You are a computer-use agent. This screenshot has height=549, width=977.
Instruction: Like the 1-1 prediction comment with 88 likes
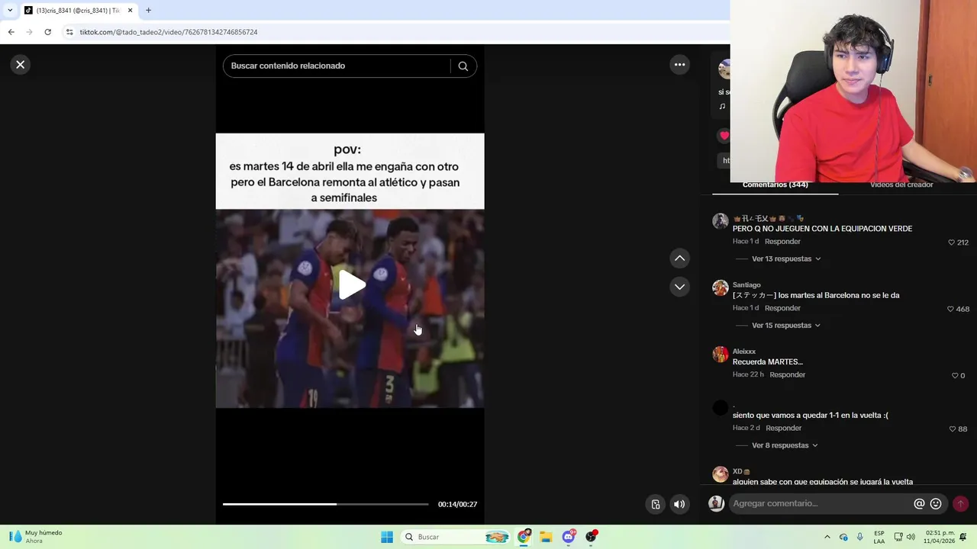click(x=952, y=429)
